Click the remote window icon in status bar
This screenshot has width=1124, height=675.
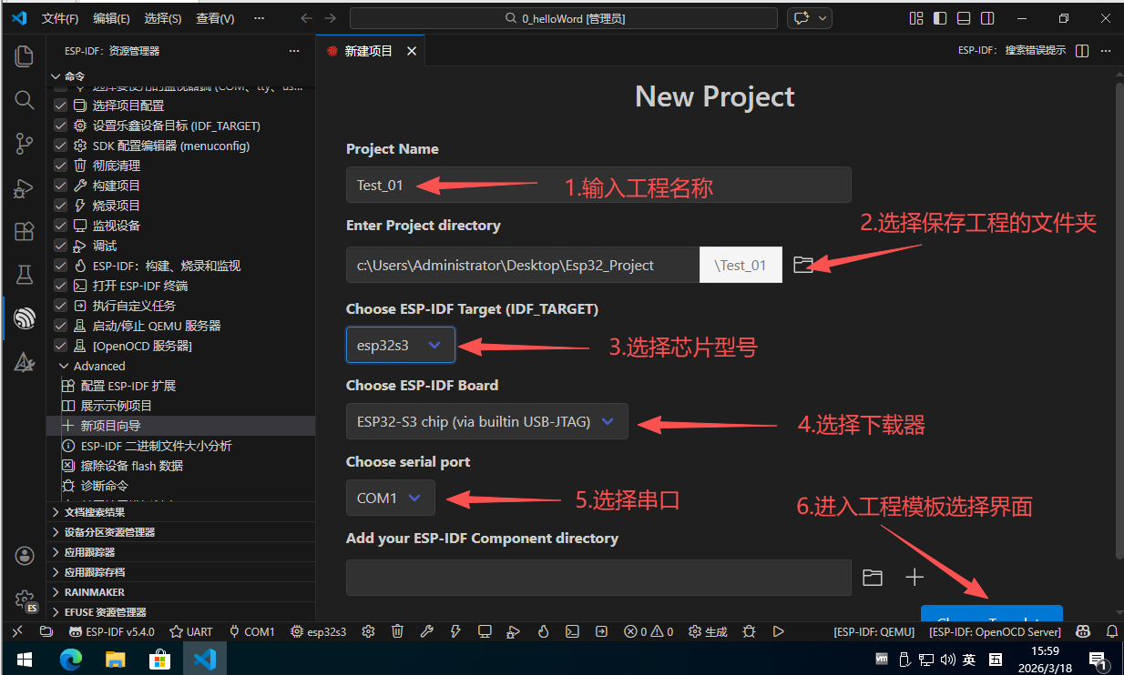coord(17,631)
